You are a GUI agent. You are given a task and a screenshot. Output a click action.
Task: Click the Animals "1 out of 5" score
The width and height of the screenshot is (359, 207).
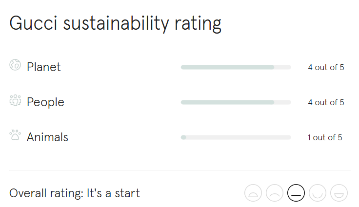(325, 137)
